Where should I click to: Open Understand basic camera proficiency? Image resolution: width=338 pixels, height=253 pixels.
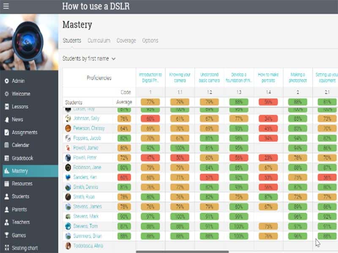(209, 78)
